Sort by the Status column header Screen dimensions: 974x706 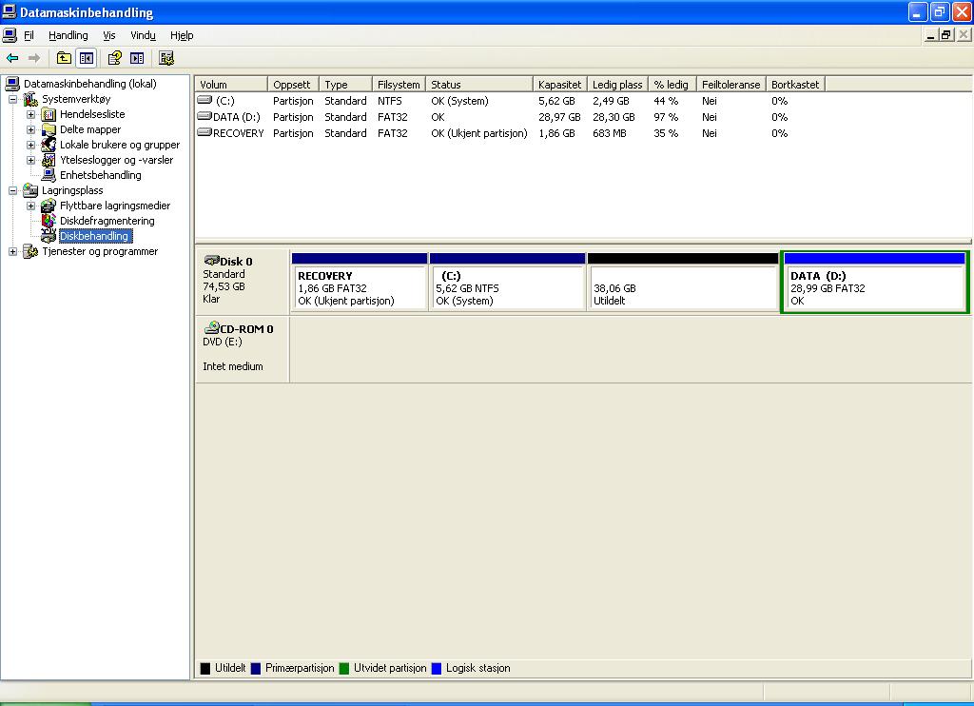click(479, 85)
